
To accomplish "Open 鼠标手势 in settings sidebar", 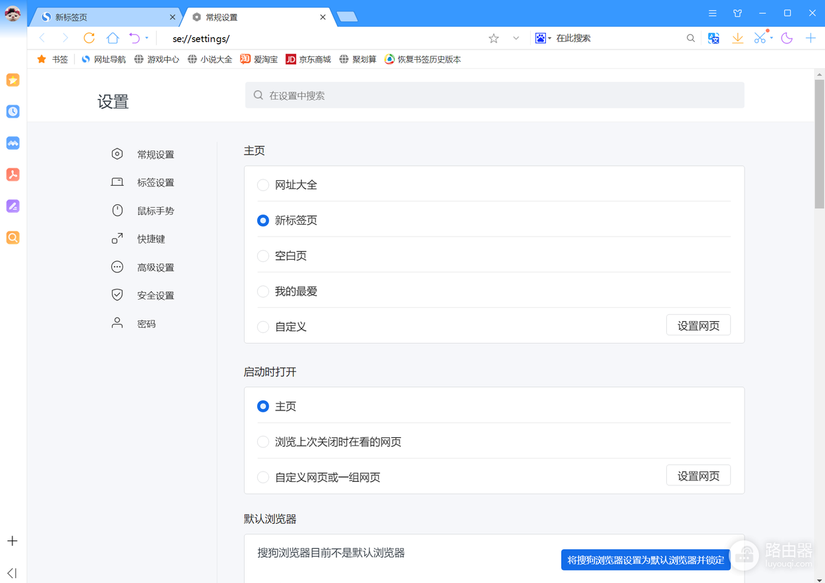I will tap(143, 211).
